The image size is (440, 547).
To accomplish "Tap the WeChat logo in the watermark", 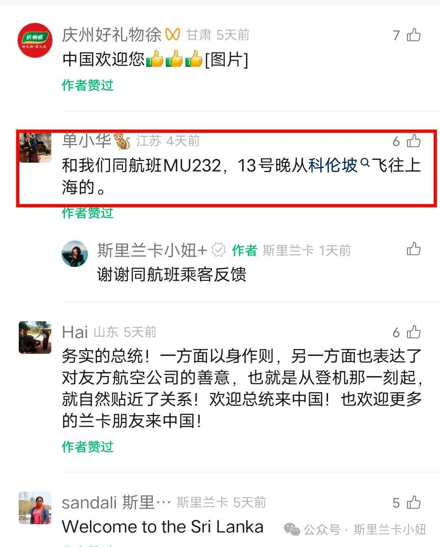I will tap(292, 529).
